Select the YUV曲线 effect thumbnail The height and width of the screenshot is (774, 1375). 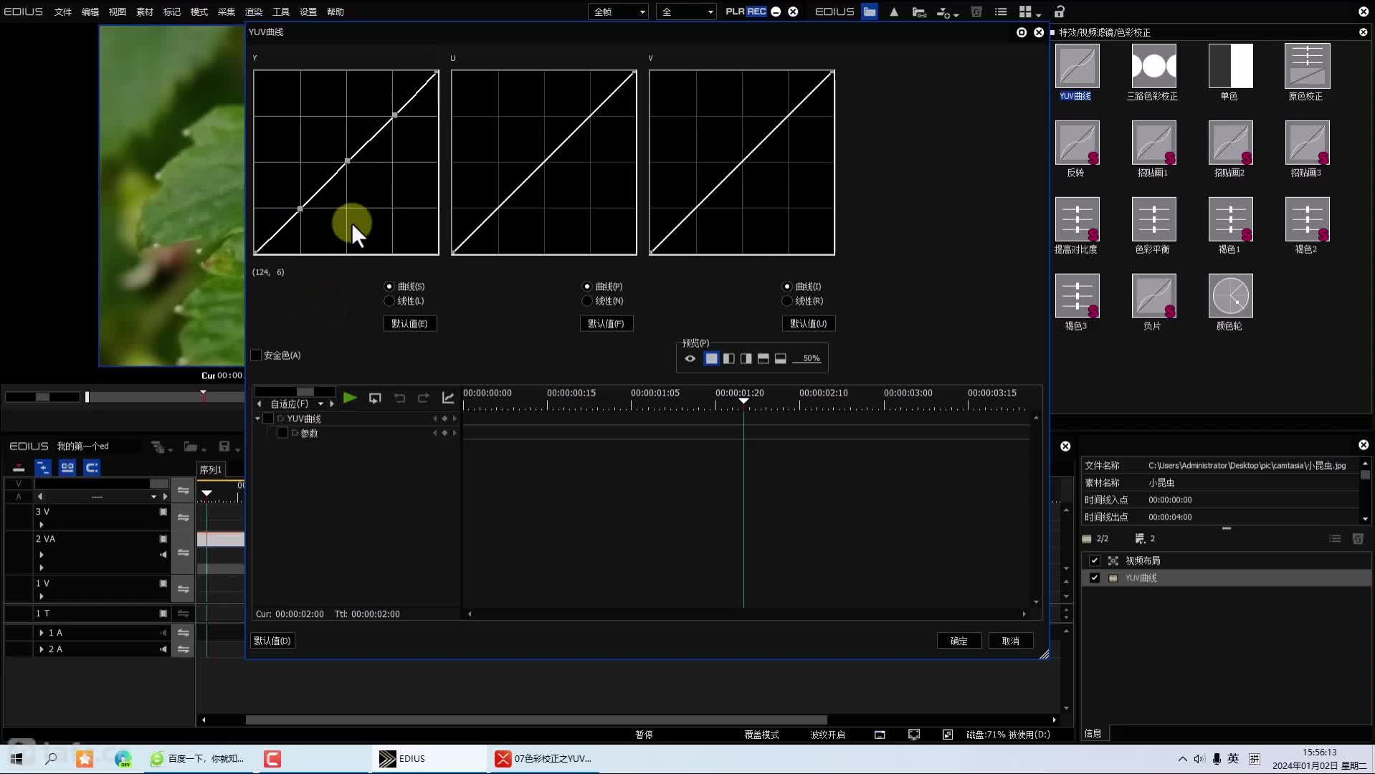pos(1077,66)
